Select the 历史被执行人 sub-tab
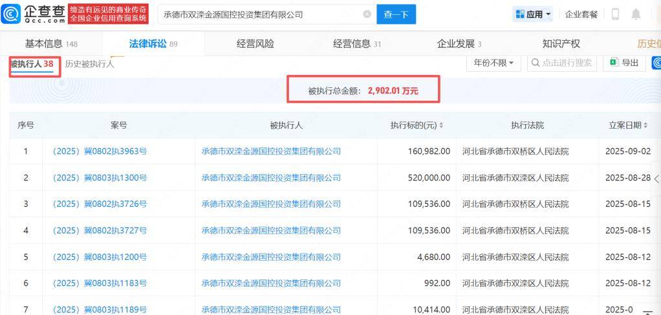 coord(89,64)
